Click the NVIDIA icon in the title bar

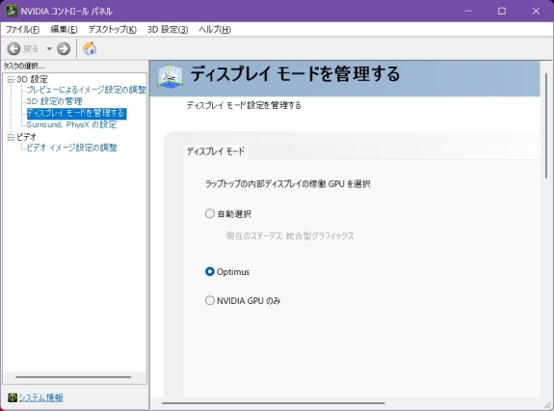(x=12, y=11)
